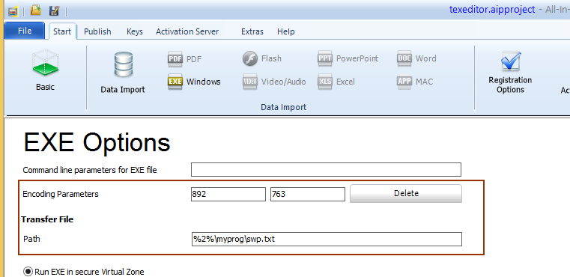Screen dimensions: 570x277
Task: Switch to the Publish tab
Action: coord(97,31)
